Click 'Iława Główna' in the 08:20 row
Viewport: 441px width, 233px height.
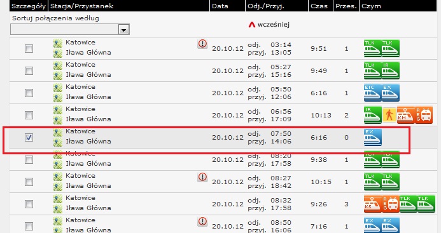(88, 163)
